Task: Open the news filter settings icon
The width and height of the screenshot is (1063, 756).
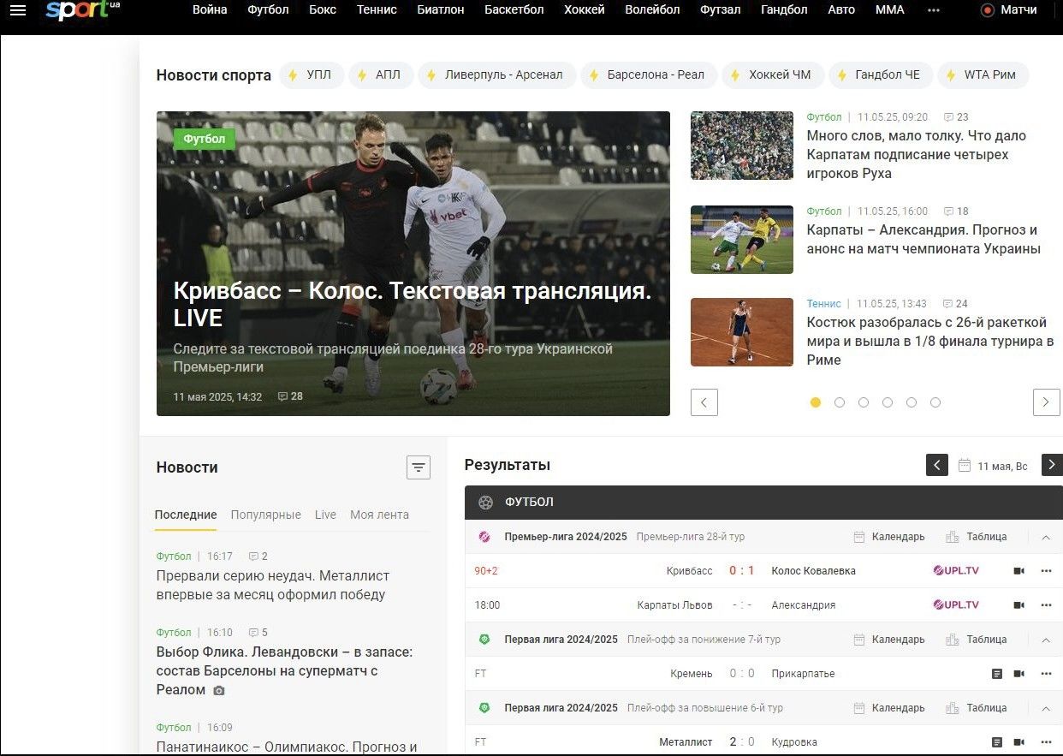Action: 419,467
